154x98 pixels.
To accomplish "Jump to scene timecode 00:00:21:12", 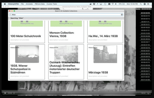I will (x=145, y=30).
